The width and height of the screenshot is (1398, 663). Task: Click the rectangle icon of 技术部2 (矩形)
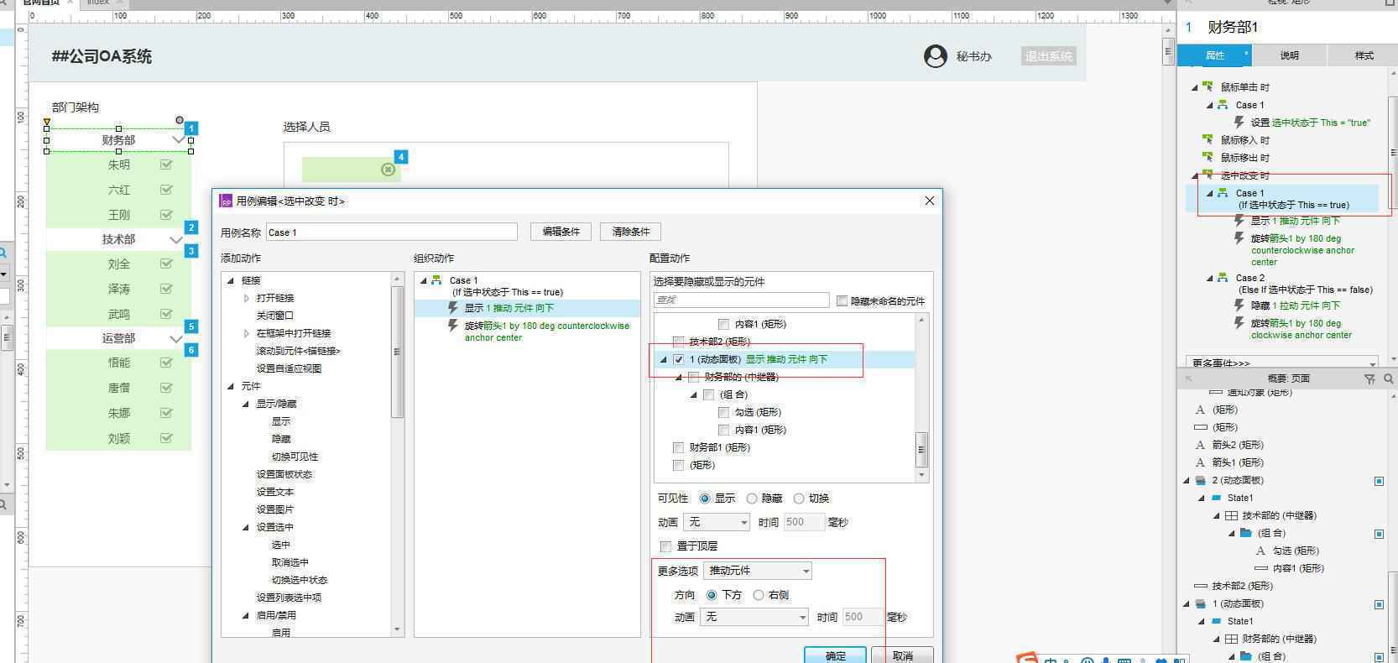pyautogui.click(x=1200, y=586)
